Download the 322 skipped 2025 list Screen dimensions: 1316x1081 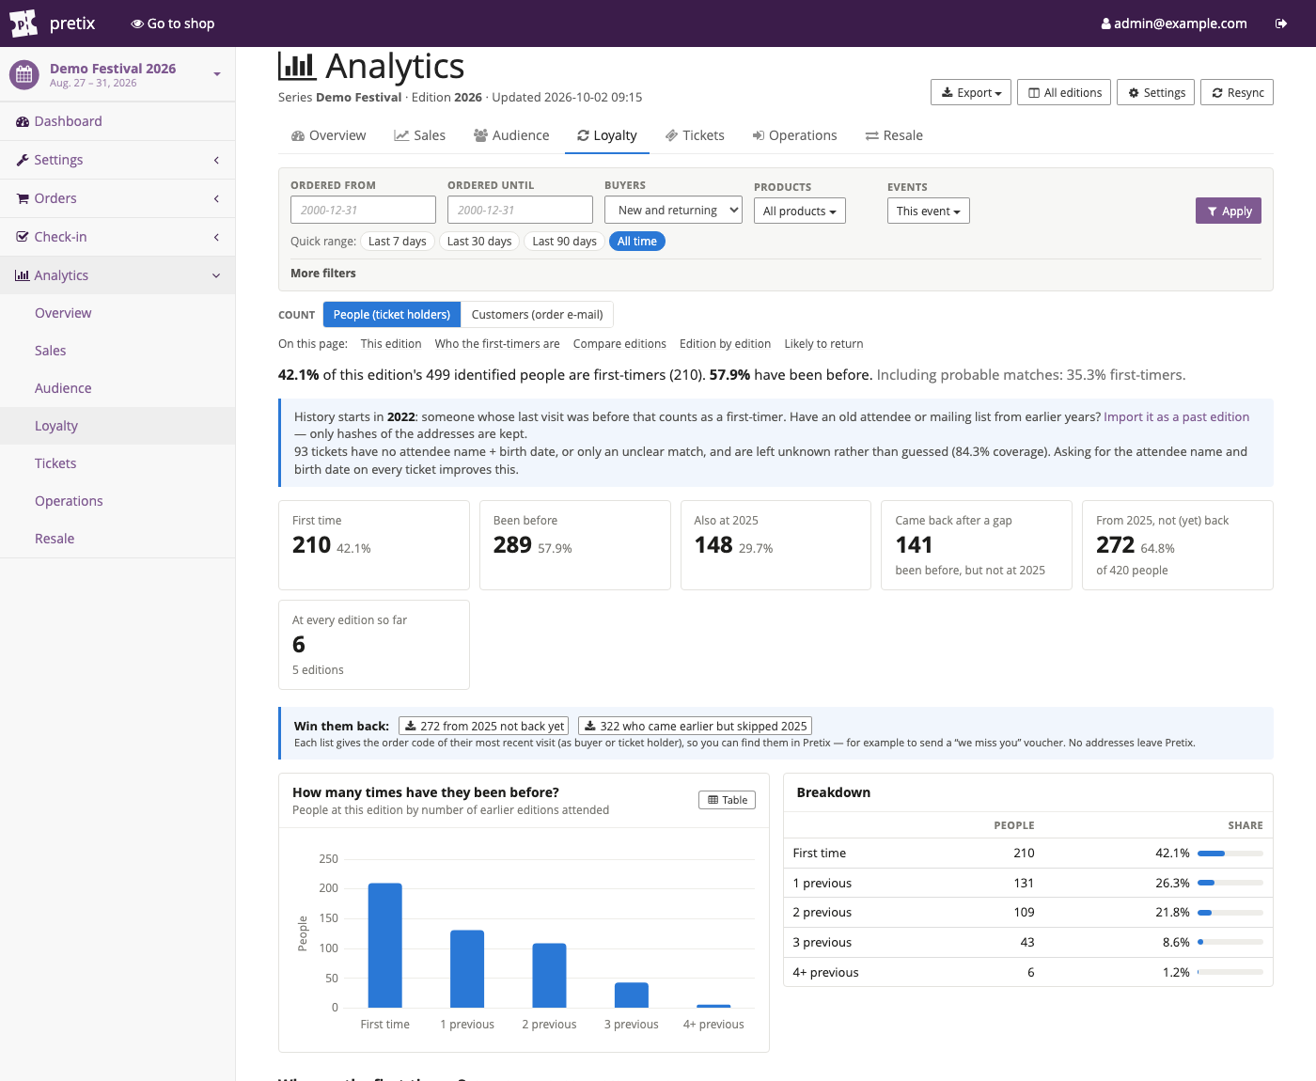[x=695, y=726]
